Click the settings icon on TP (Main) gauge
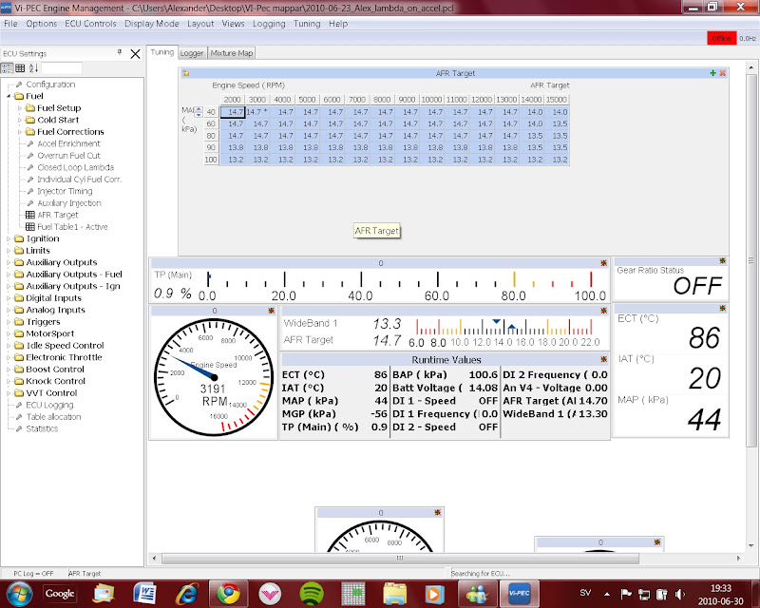Viewport: 760px width, 608px height. 603,263
